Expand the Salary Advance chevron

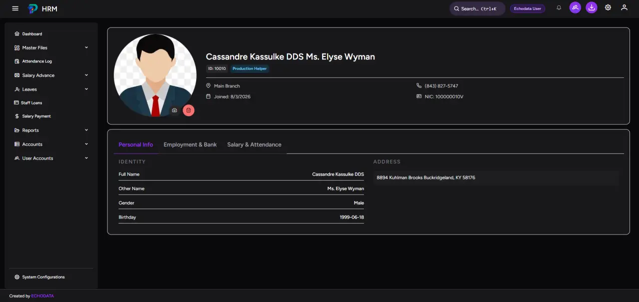click(86, 75)
